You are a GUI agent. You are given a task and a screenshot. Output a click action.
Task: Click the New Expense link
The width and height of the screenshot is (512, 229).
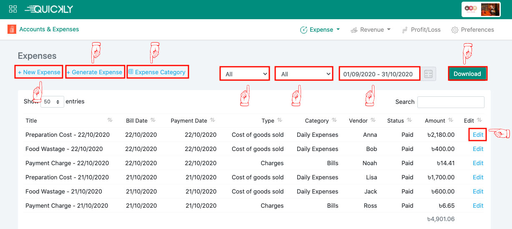click(39, 72)
